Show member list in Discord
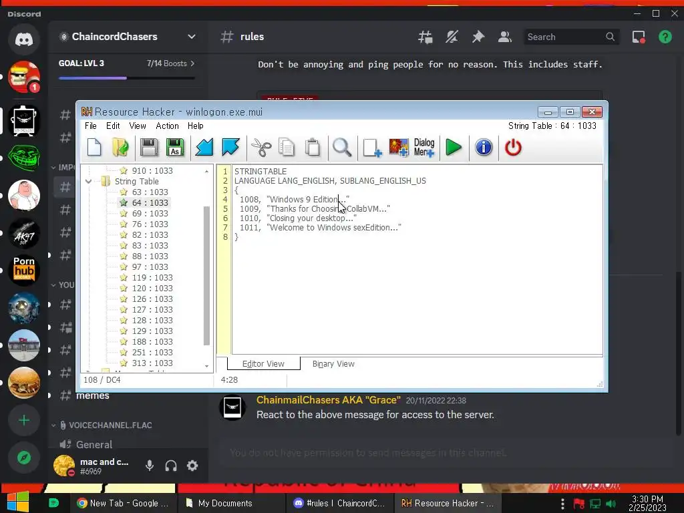This screenshot has width=684, height=513. (x=505, y=37)
